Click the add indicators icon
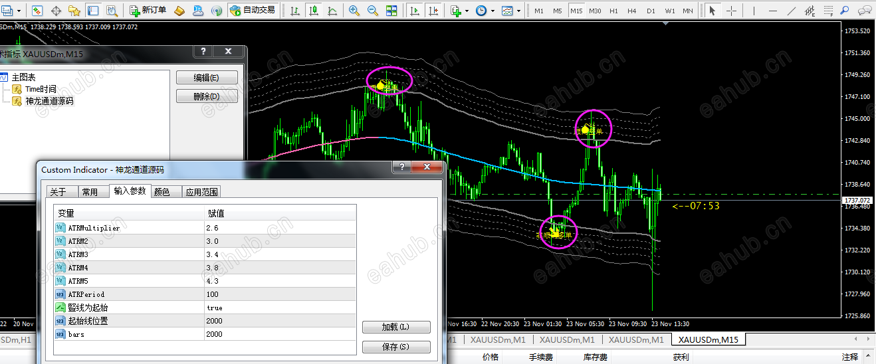 pos(455,11)
